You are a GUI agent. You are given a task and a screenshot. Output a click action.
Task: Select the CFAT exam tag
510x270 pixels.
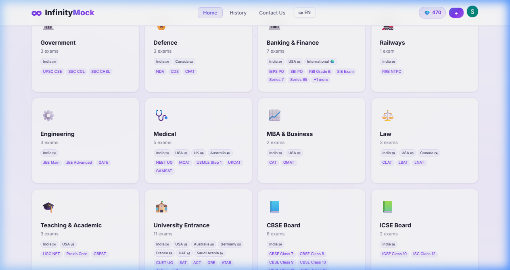[190, 72]
